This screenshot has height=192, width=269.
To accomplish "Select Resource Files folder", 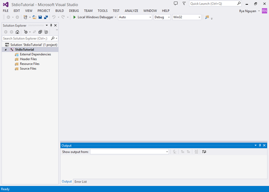I will coord(30,64).
